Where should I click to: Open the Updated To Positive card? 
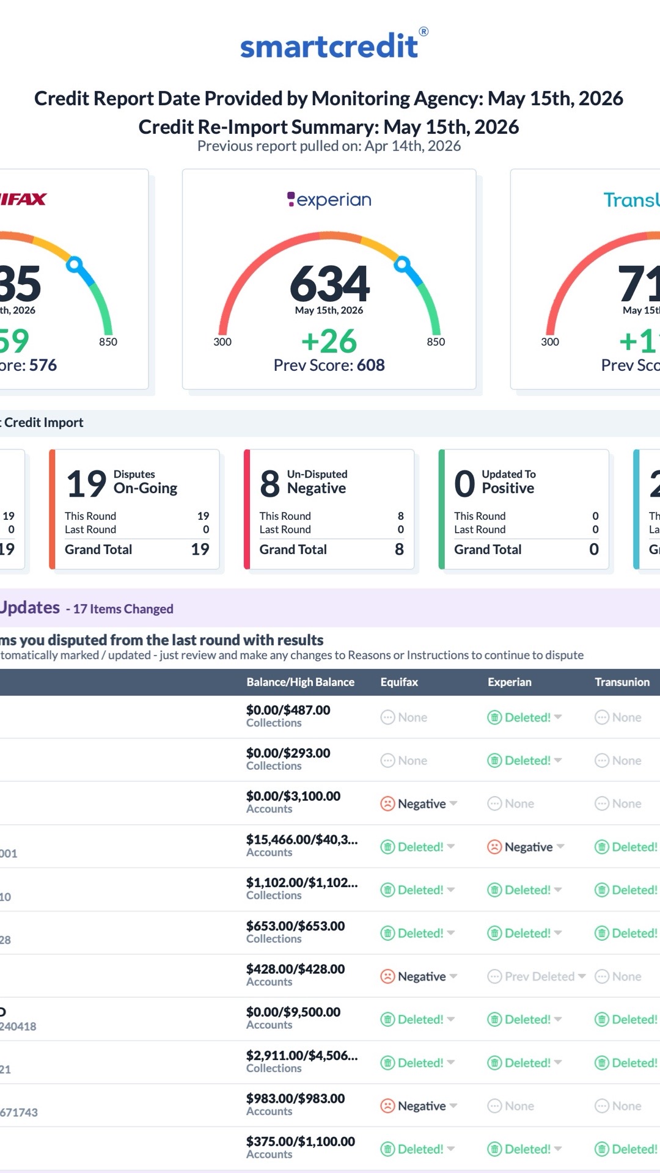[x=524, y=510]
